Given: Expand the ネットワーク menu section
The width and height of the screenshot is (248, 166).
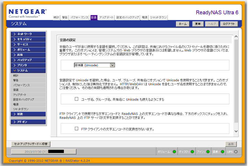Looking at the screenshot, I should click(28, 34).
